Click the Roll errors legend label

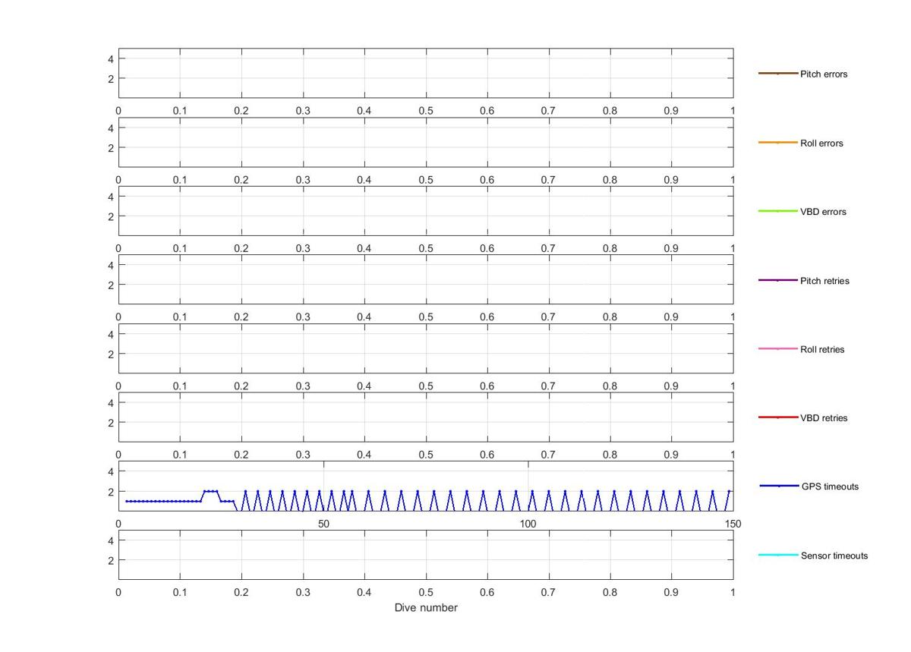[821, 143]
